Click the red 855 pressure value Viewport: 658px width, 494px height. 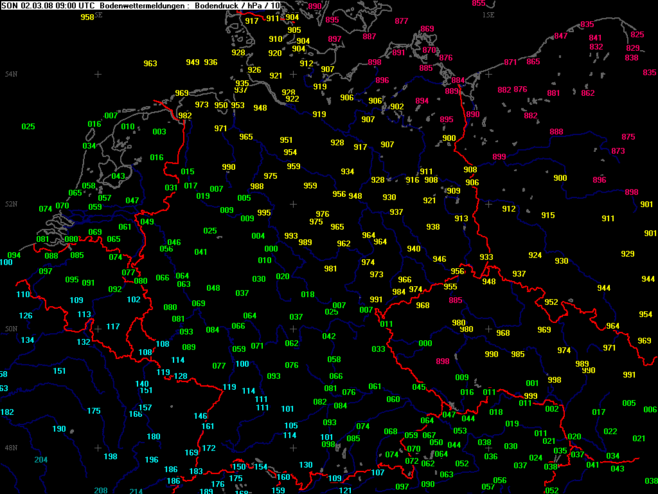479,3
